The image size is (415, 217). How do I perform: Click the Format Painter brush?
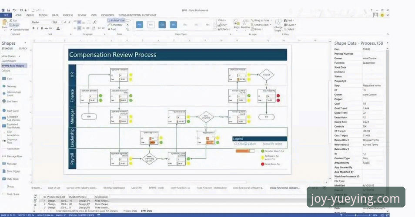click(11, 30)
